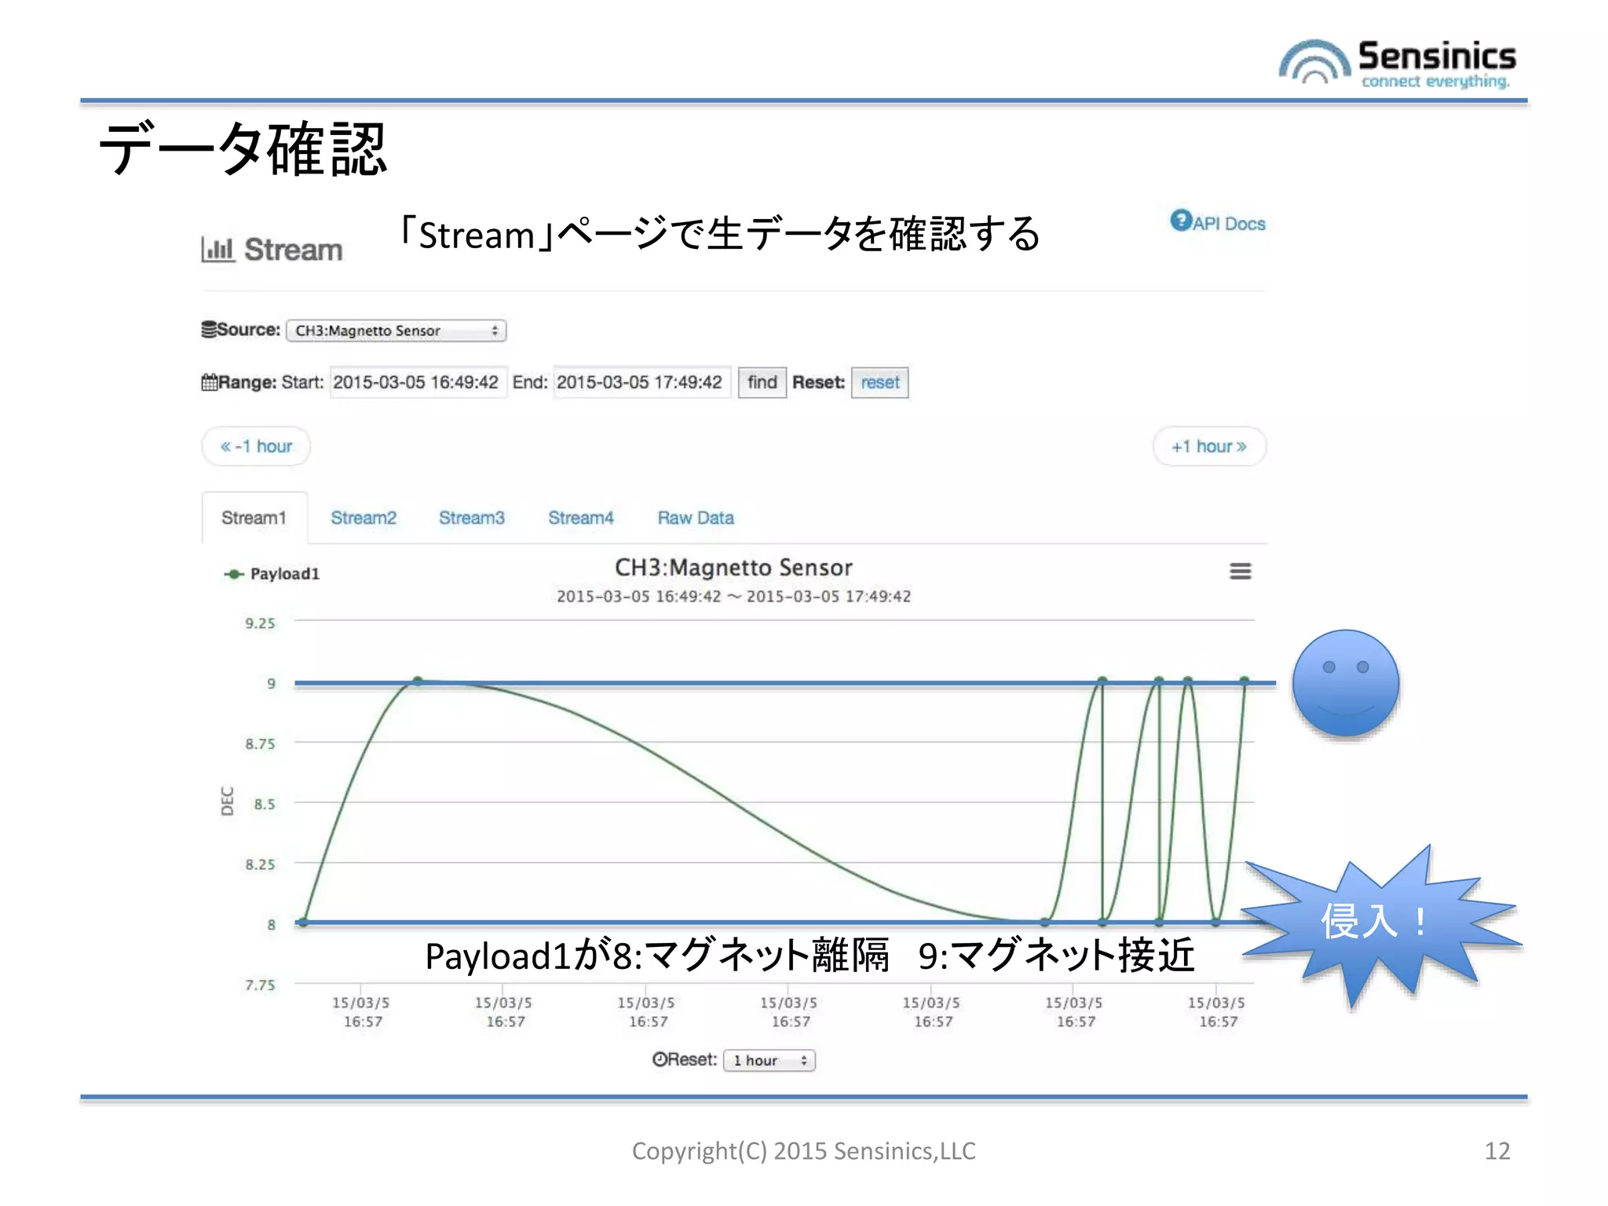Viewport: 1608px width, 1206px height.
Task: Click the Start date input field
Action: (418, 382)
